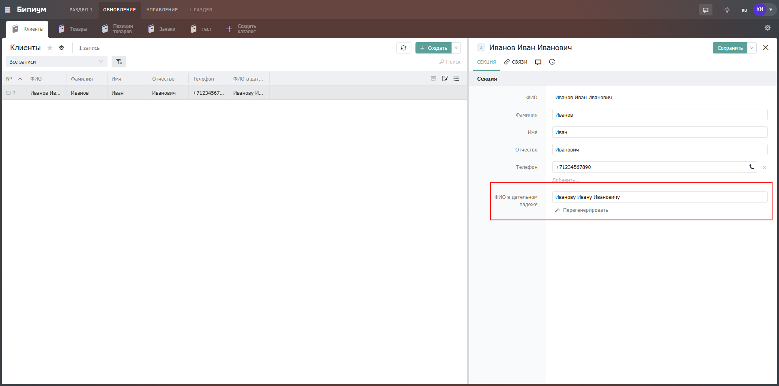Expand the arrow next to Создать button
The height and width of the screenshot is (386, 779).
(x=456, y=48)
